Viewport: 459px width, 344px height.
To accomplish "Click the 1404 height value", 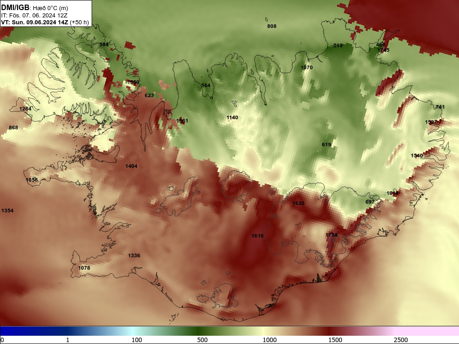I will (131, 166).
